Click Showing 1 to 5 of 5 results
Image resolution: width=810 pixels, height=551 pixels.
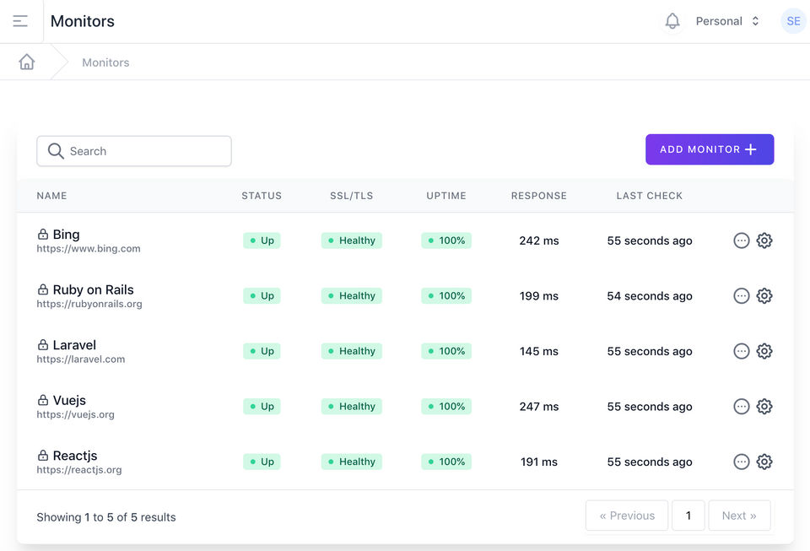(x=106, y=517)
